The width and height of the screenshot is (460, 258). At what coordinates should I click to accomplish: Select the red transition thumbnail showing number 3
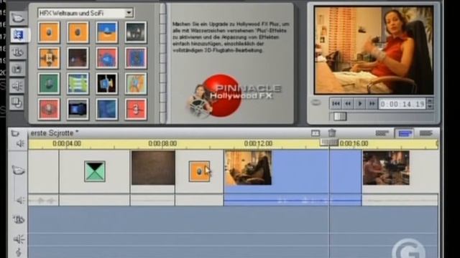pyautogui.click(x=136, y=110)
